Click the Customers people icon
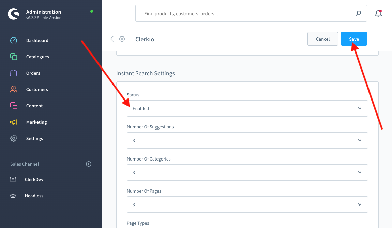 tap(14, 89)
